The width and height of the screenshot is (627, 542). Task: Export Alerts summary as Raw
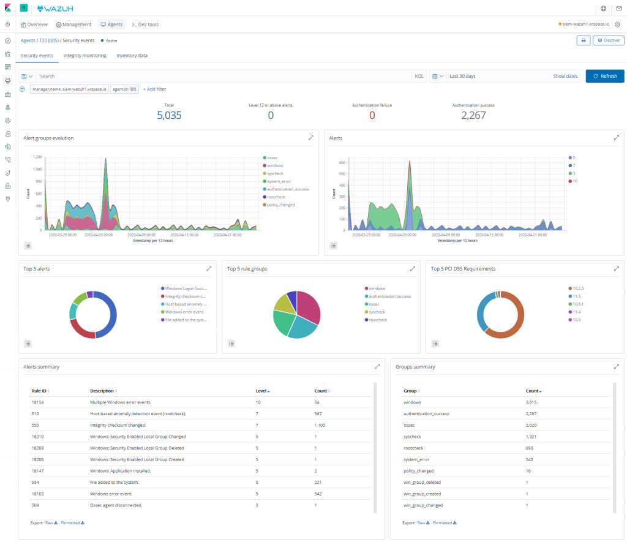(51, 523)
